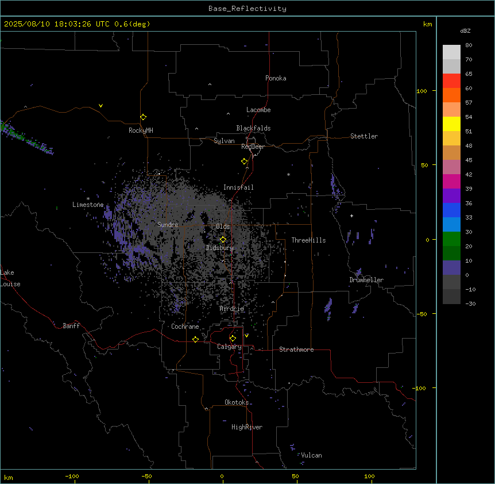Click the yellow diamond marker south of RedDeer
The image size is (495, 484).
click(244, 162)
